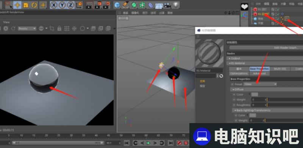The width and height of the screenshot is (303, 148).
Task: Open the viewport Filter menu
Action: [162, 13]
